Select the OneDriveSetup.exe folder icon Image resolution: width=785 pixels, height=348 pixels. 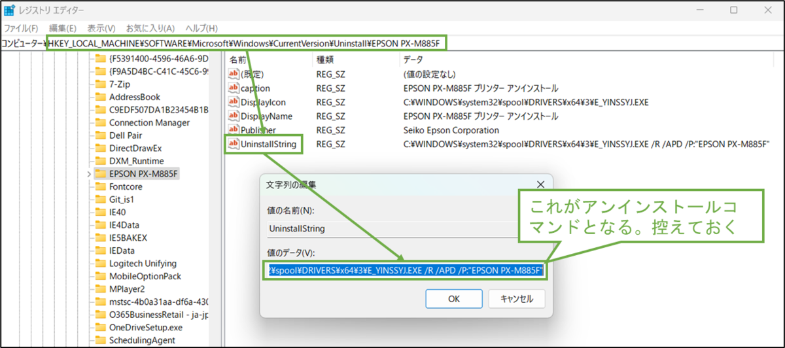point(100,327)
